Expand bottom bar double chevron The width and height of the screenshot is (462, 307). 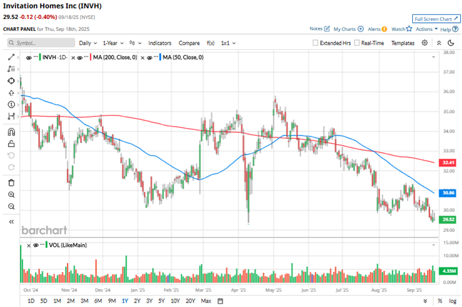click(425, 301)
